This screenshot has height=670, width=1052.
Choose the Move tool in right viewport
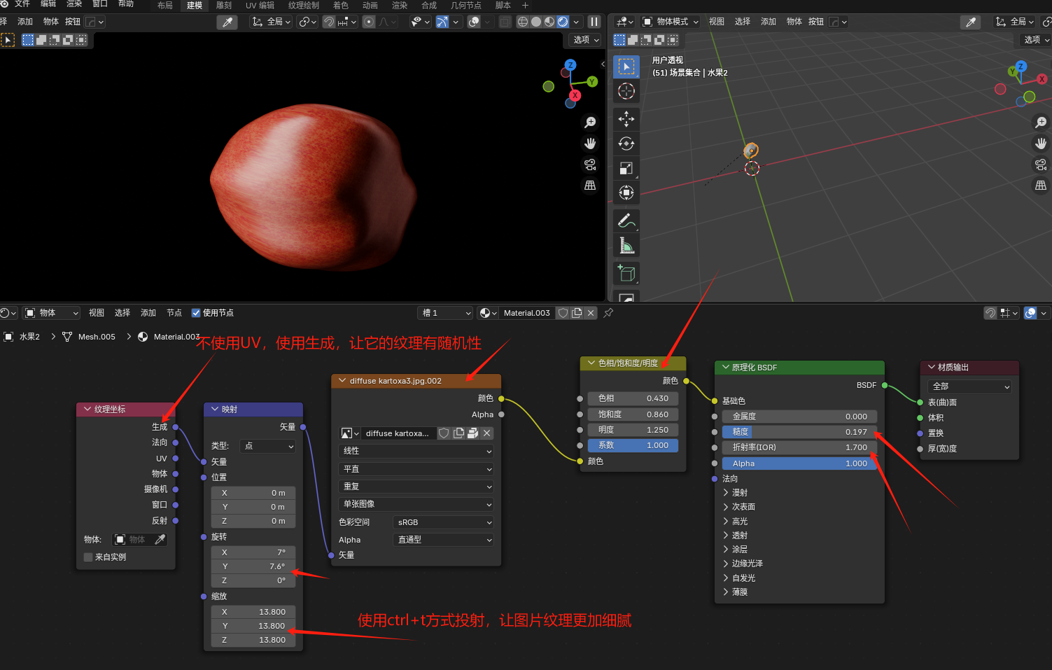click(626, 119)
